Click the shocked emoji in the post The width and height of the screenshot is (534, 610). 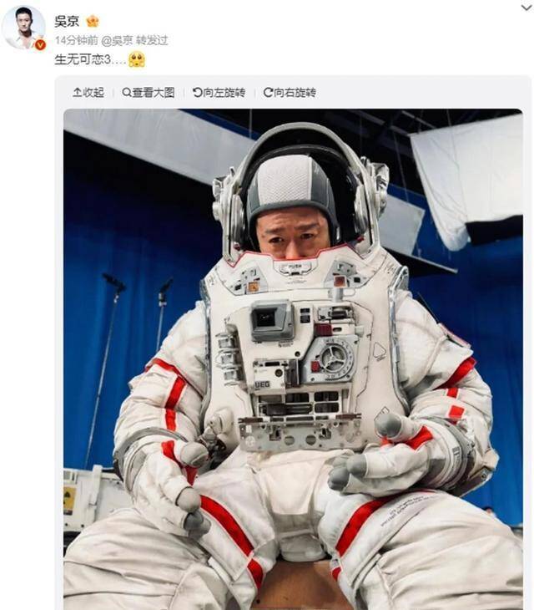pyautogui.click(x=137, y=59)
